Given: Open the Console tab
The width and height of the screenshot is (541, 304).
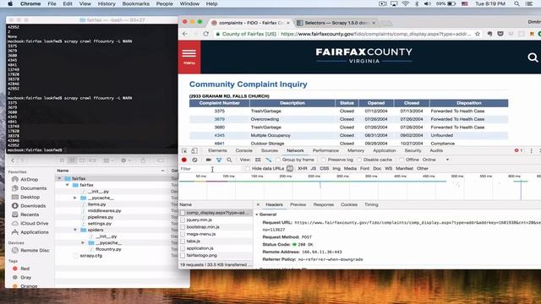Looking at the screenshot, I should point(244,150).
